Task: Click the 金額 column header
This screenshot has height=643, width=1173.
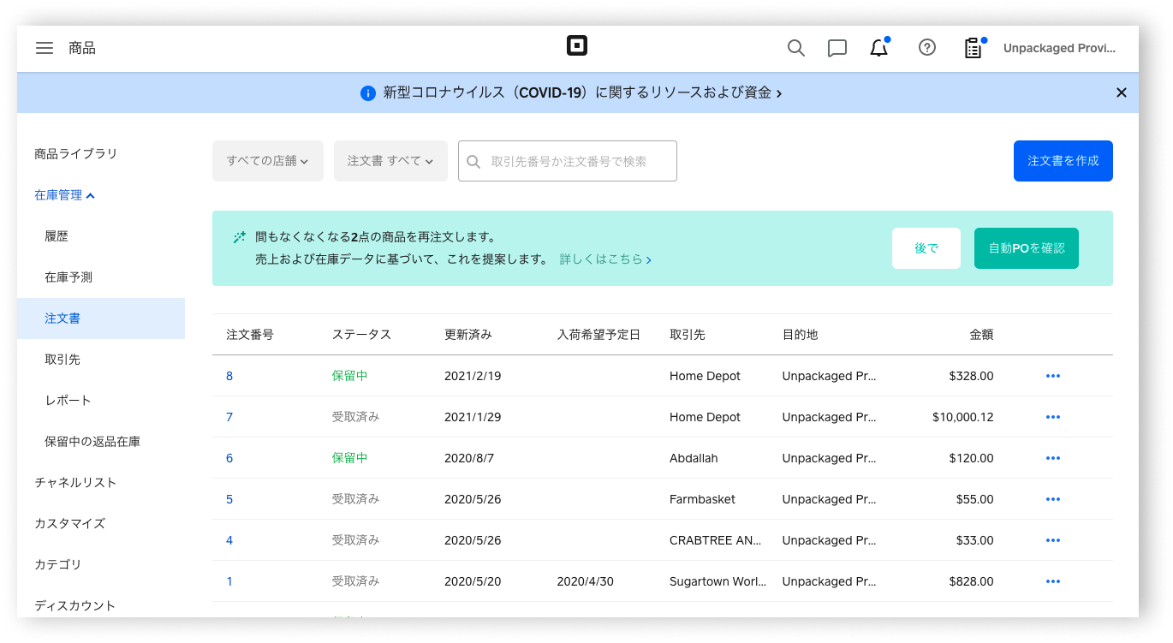Action: pyautogui.click(x=981, y=335)
